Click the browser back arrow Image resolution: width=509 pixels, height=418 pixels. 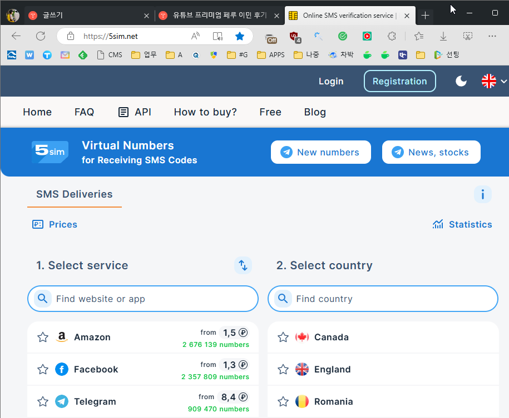click(16, 36)
